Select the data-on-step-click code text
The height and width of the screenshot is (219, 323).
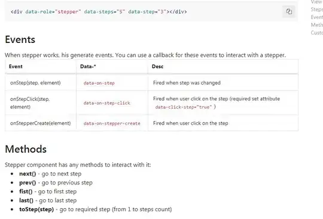(107, 103)
